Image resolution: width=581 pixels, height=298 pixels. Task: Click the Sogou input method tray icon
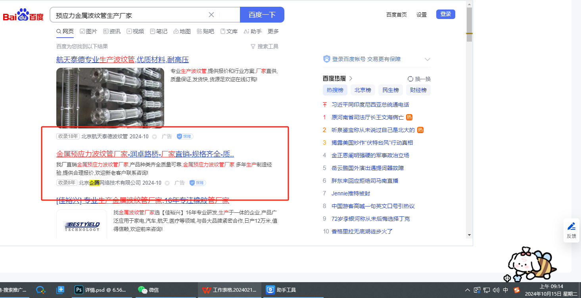point(517,290)
